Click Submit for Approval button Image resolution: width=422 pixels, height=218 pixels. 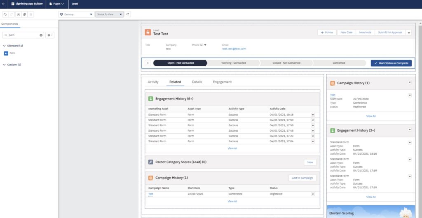[x=390, y=32]
